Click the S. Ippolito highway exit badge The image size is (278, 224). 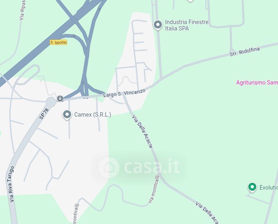(x=59, y=42)
